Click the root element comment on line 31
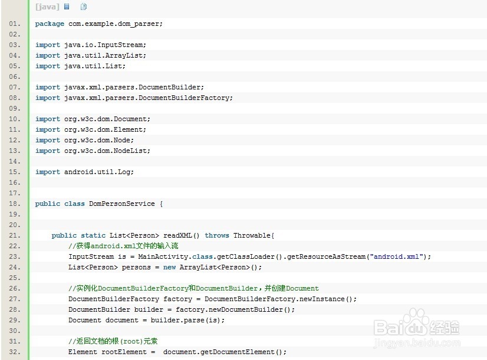The width and height of the screenshot is (487, 360). coord(113,341)
